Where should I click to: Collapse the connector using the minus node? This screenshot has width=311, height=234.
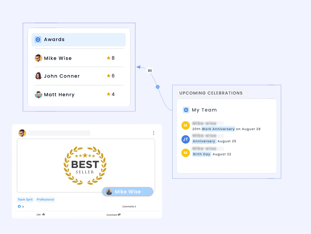[x=158, y=87]
